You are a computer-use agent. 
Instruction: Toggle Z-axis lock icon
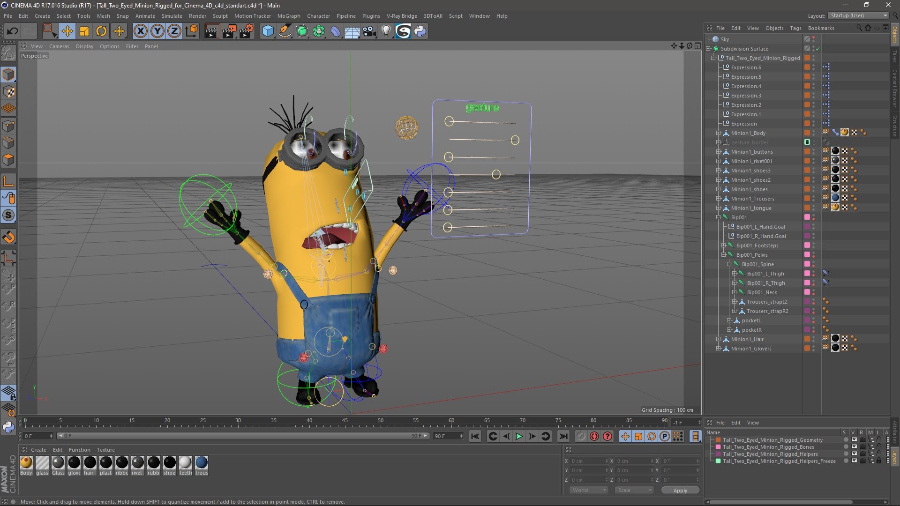coord(174,31)
